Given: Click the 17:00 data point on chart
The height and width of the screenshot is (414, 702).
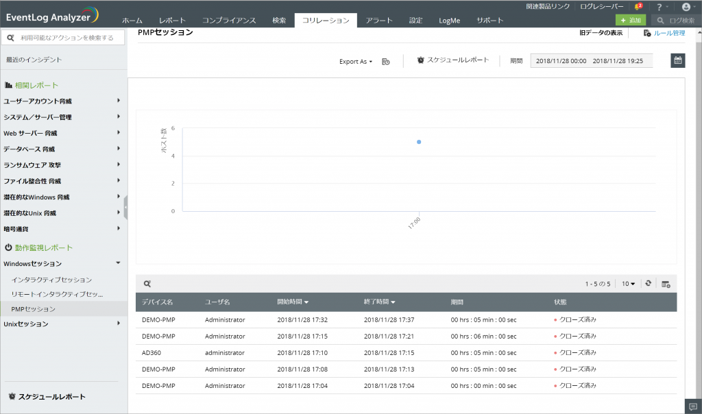Looking at the screenshot, I should click(418, 142).
